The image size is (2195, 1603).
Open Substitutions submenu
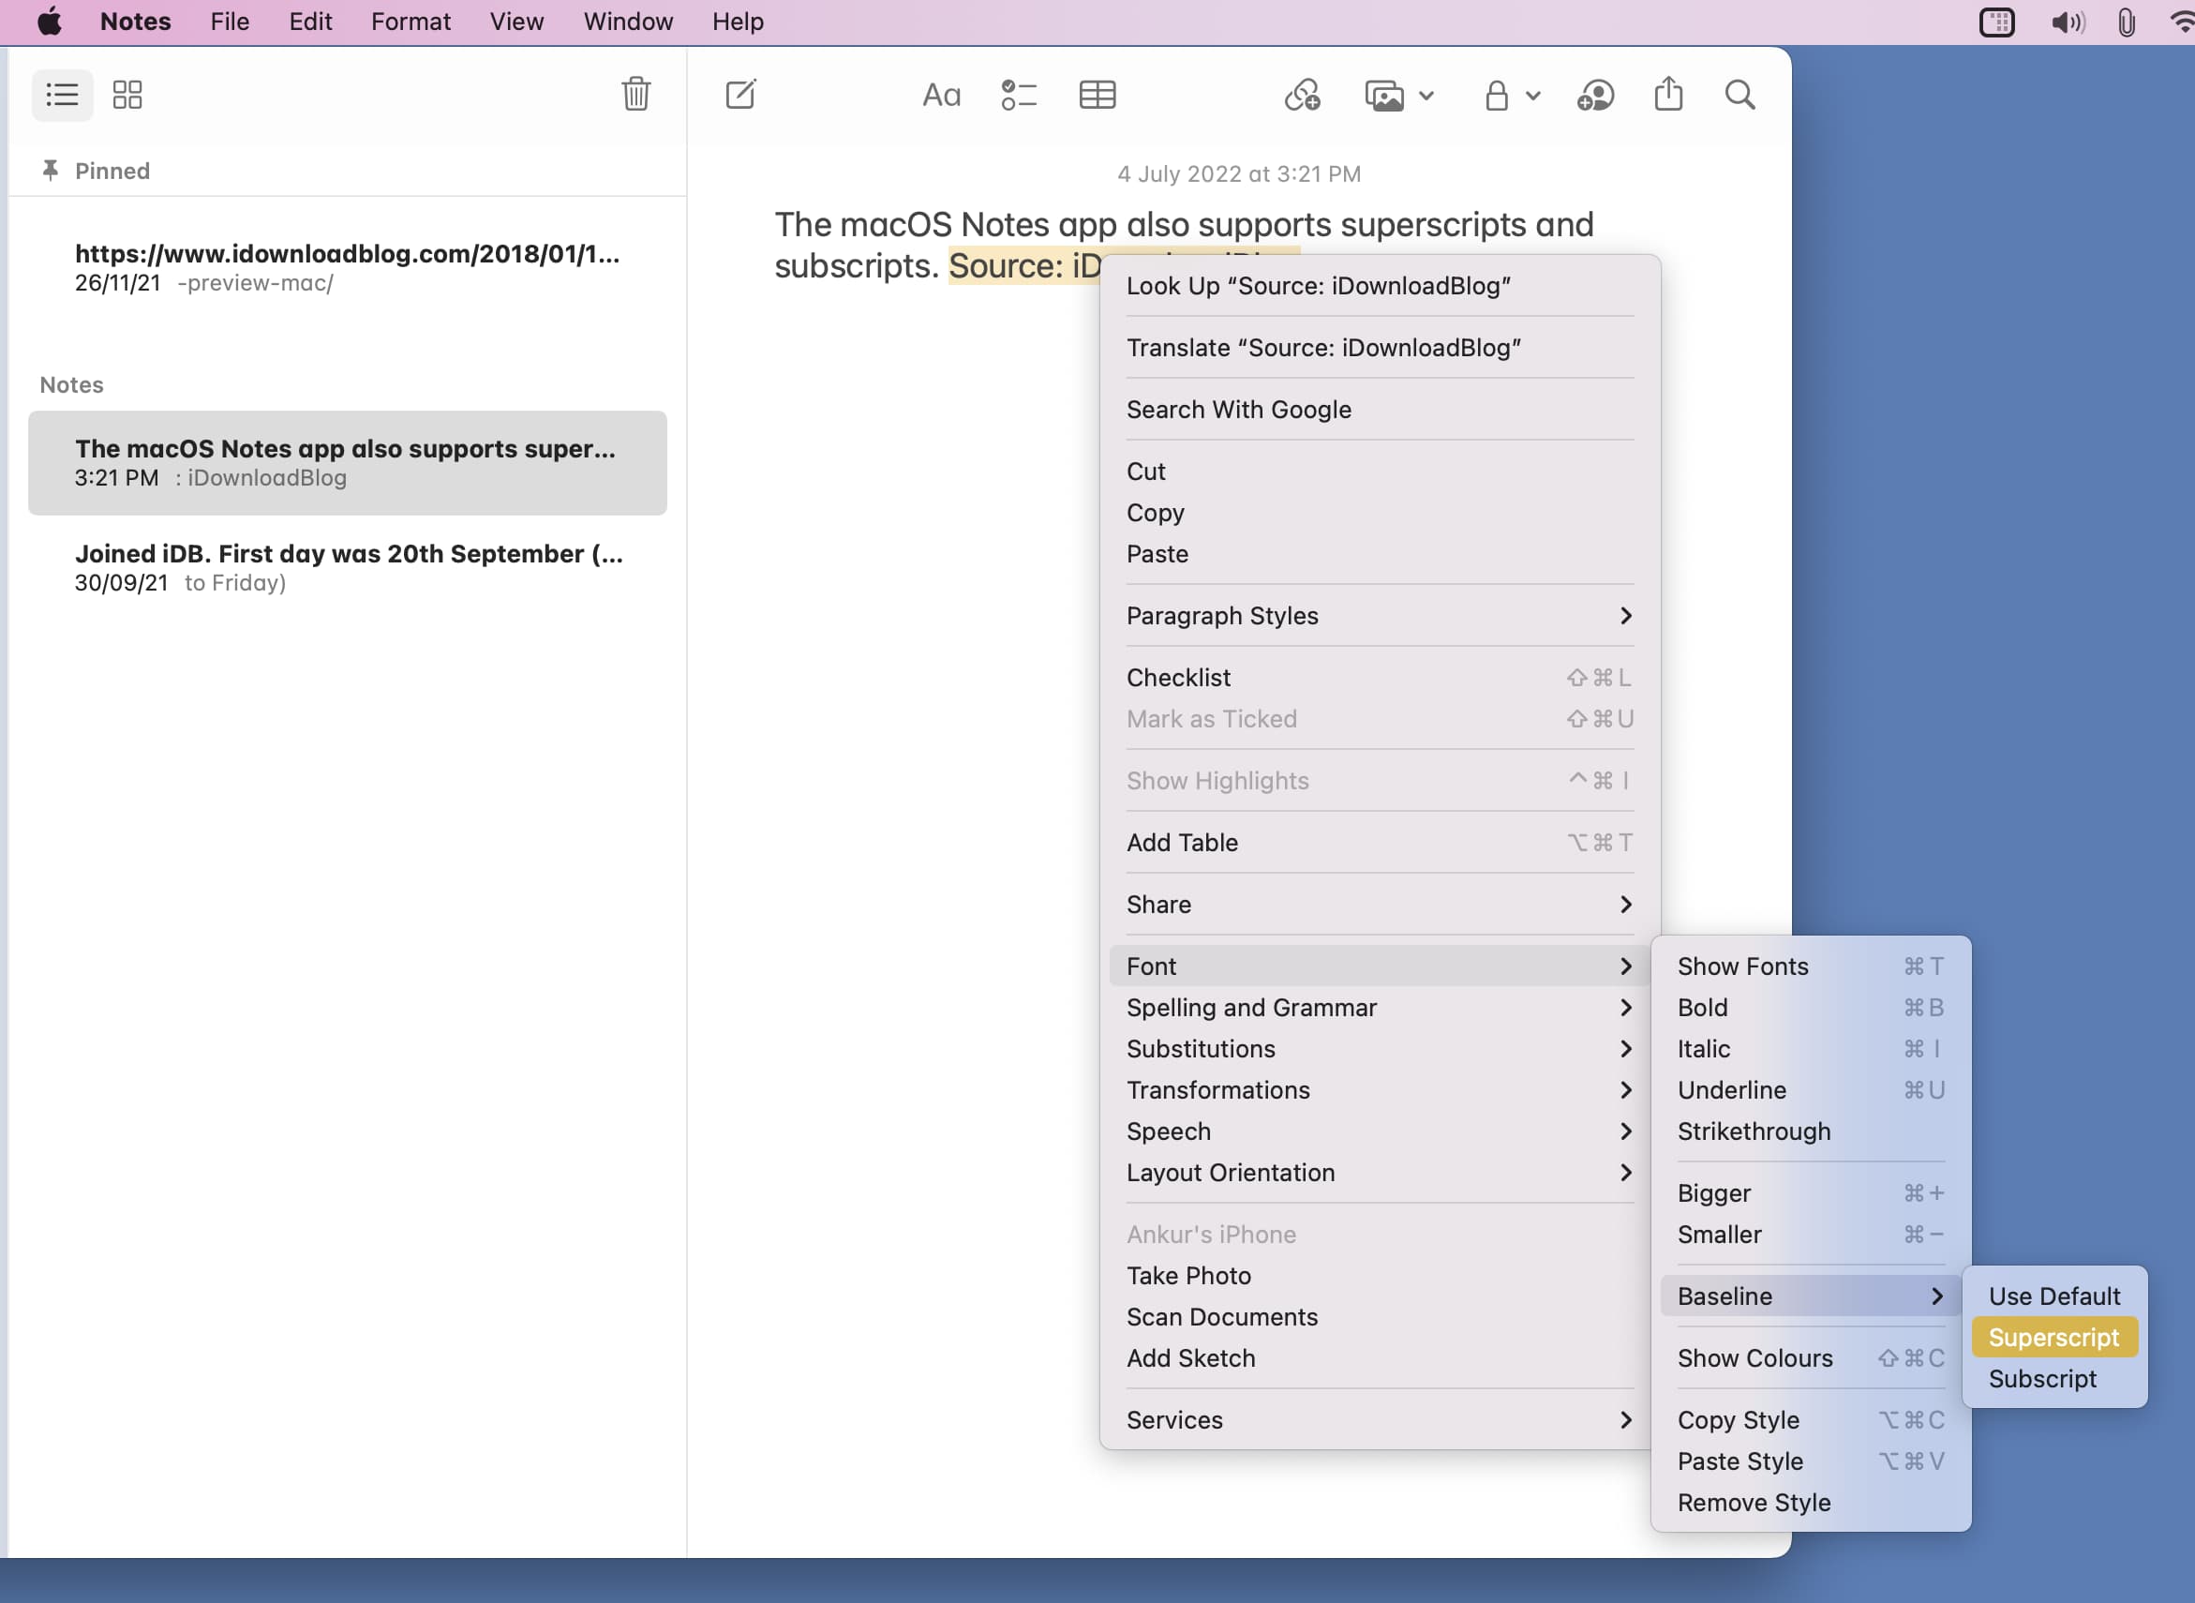tap(1380, 1049)
